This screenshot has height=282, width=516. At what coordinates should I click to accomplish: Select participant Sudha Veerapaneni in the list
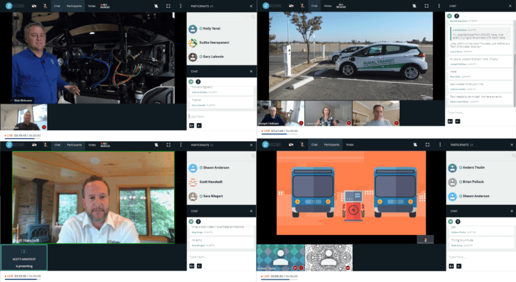coord(216,42)
